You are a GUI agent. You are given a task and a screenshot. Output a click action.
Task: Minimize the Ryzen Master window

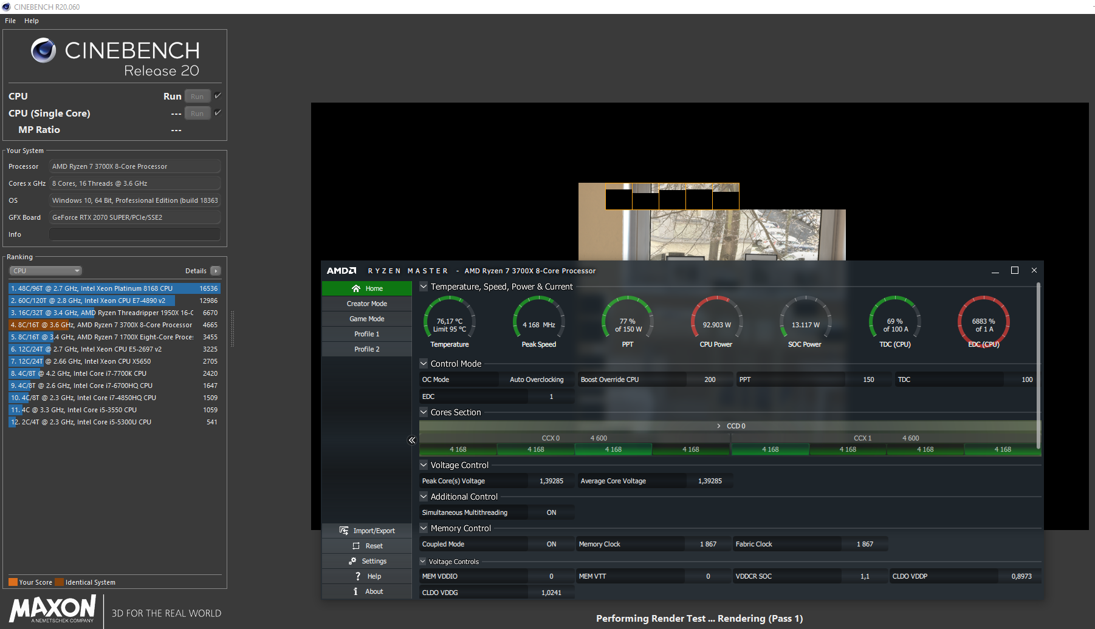tap(995, 271)
